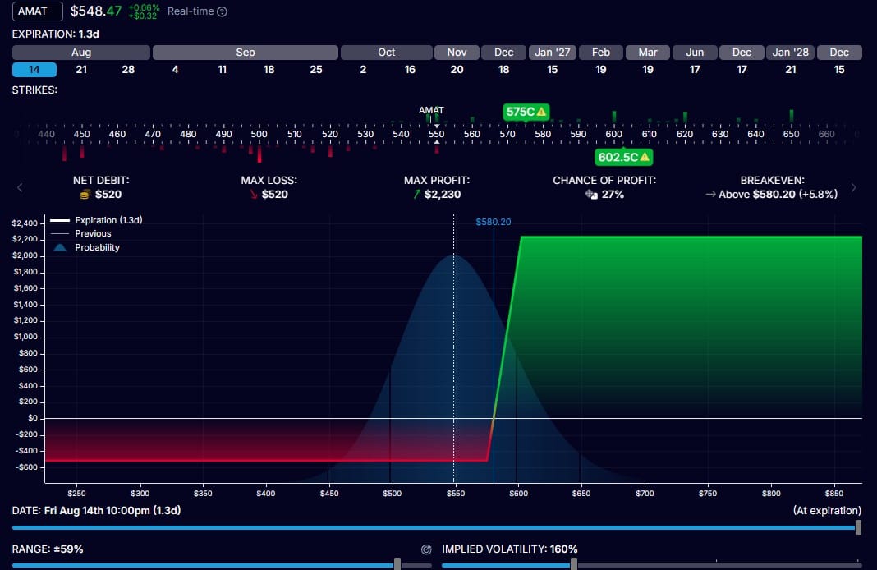Select the 575C strike marker
Viewport: 877px width, 570px height.
(x=526, y=112)
